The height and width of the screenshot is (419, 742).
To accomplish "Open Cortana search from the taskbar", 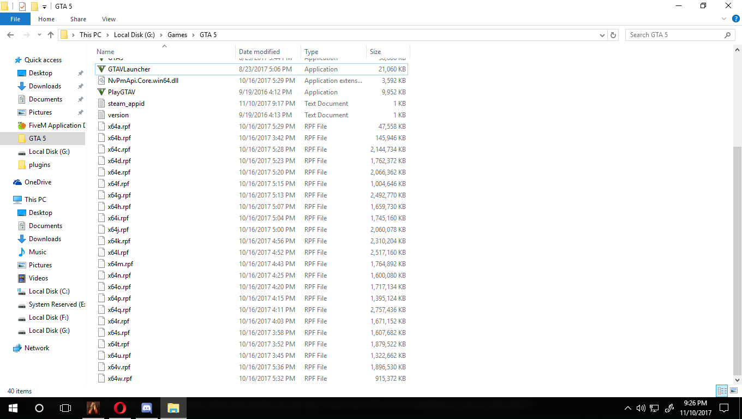I will pyautogui.click(x=39, y=408).
